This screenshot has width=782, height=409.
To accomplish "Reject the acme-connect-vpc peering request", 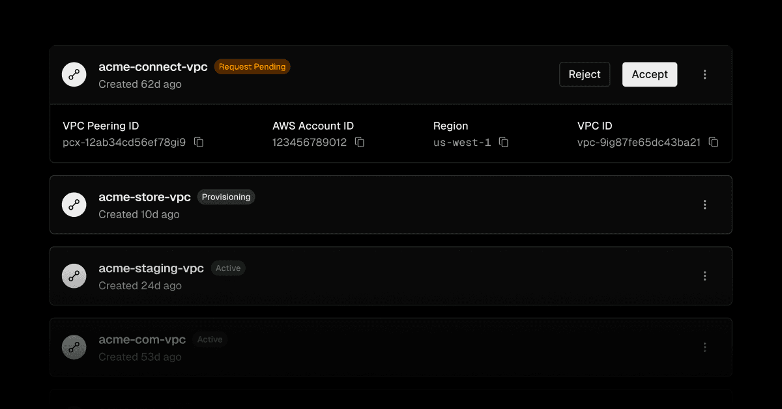I will (585, 74).
